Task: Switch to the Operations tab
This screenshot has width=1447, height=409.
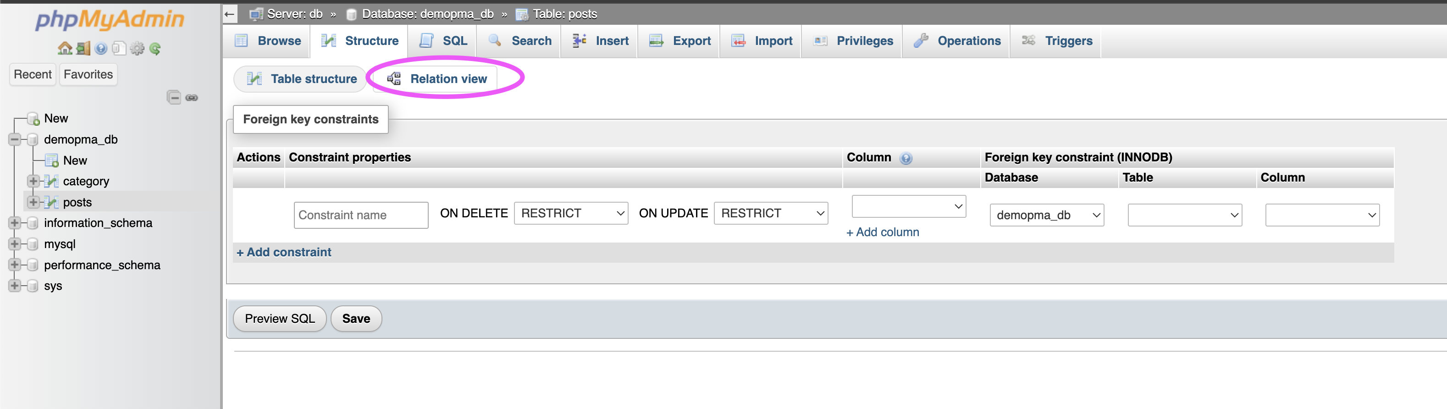Action: (956, 41)
